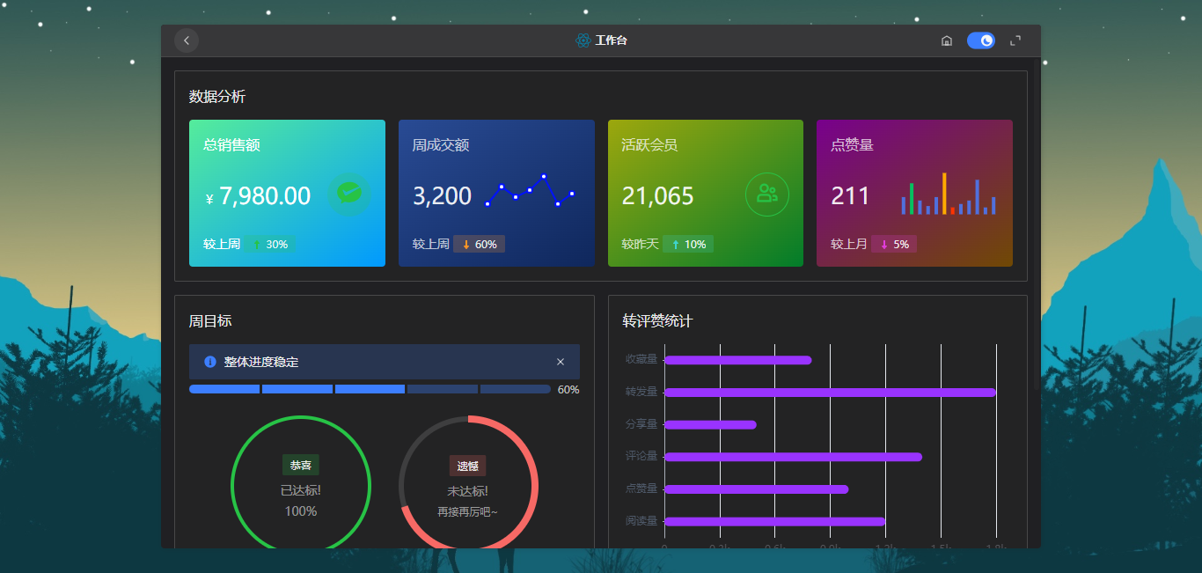Viewport: 1202px width, 573px height.
Task: Click the 5% decrease badge on 点赞量
Action: coord(894,244)
